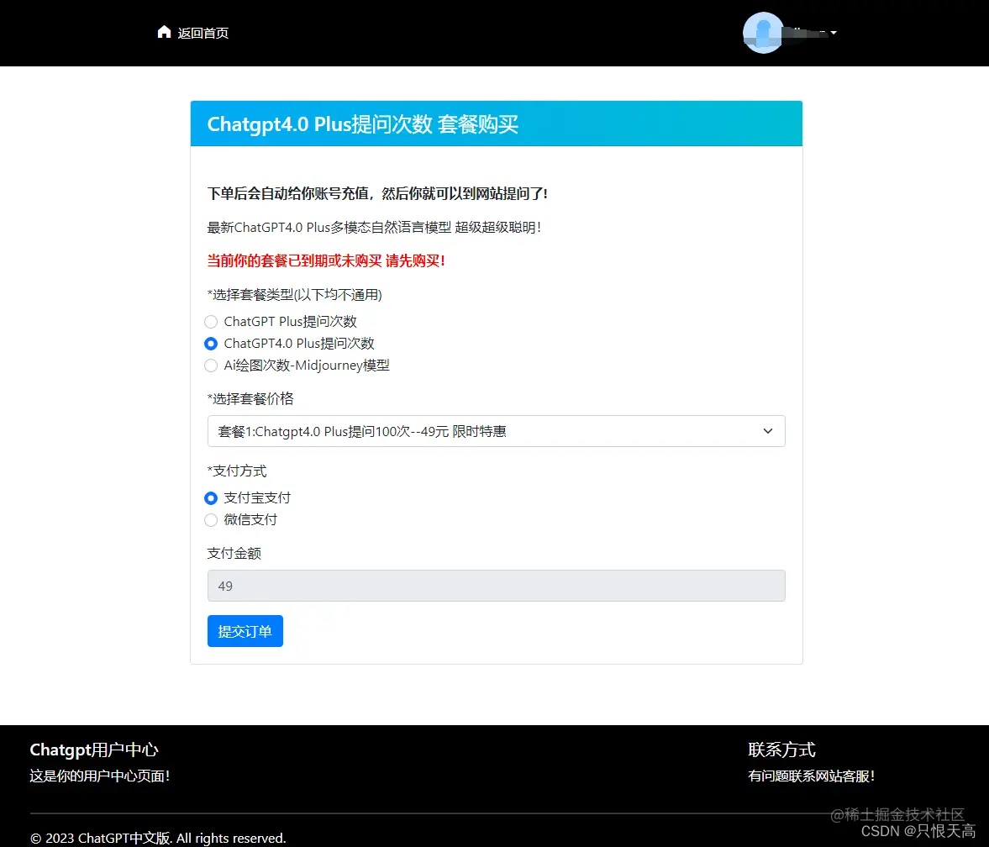This screenshot has width=989, height=847.
Task: Expand the user account menu via its caret
Action: (833, 33)
